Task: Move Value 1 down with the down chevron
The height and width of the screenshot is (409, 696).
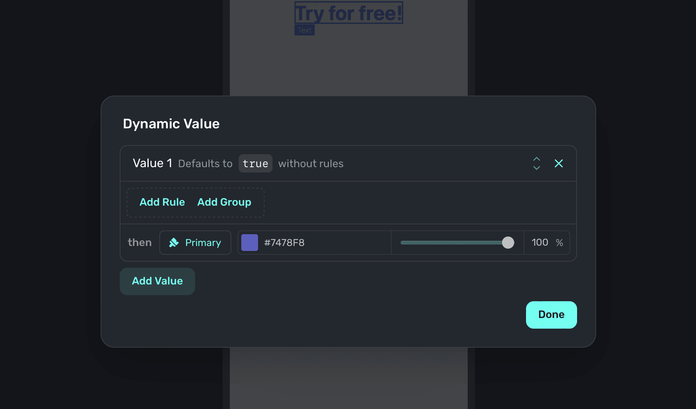Action: tap(536, 168)
